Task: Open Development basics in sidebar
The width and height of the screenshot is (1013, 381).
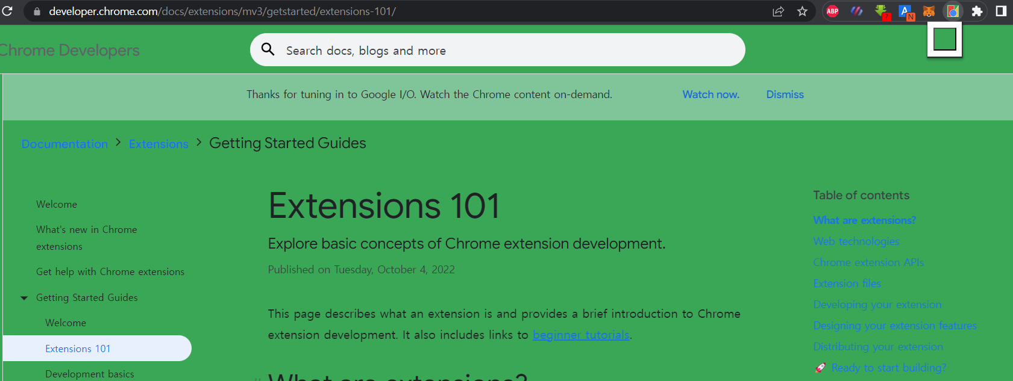Action: (90, 374)
